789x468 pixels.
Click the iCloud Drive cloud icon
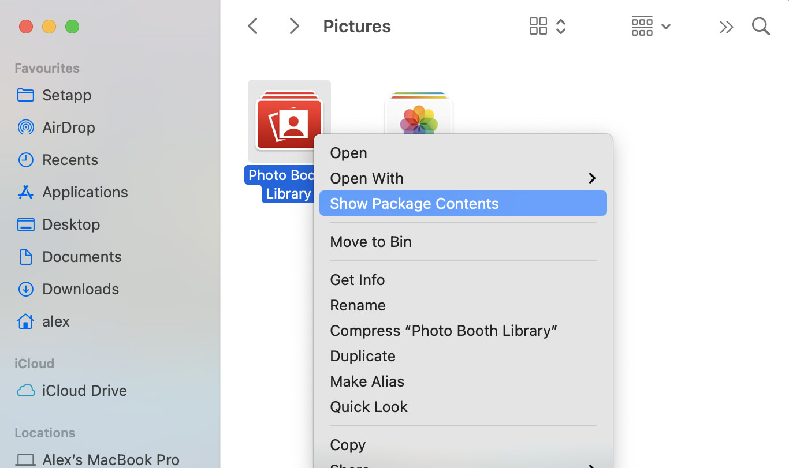click(25, 391)
